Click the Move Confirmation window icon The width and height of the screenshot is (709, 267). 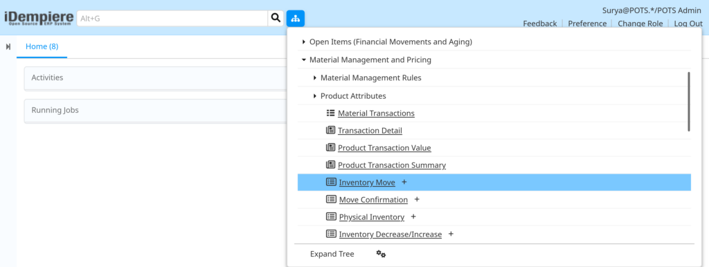tap(331, 199)
